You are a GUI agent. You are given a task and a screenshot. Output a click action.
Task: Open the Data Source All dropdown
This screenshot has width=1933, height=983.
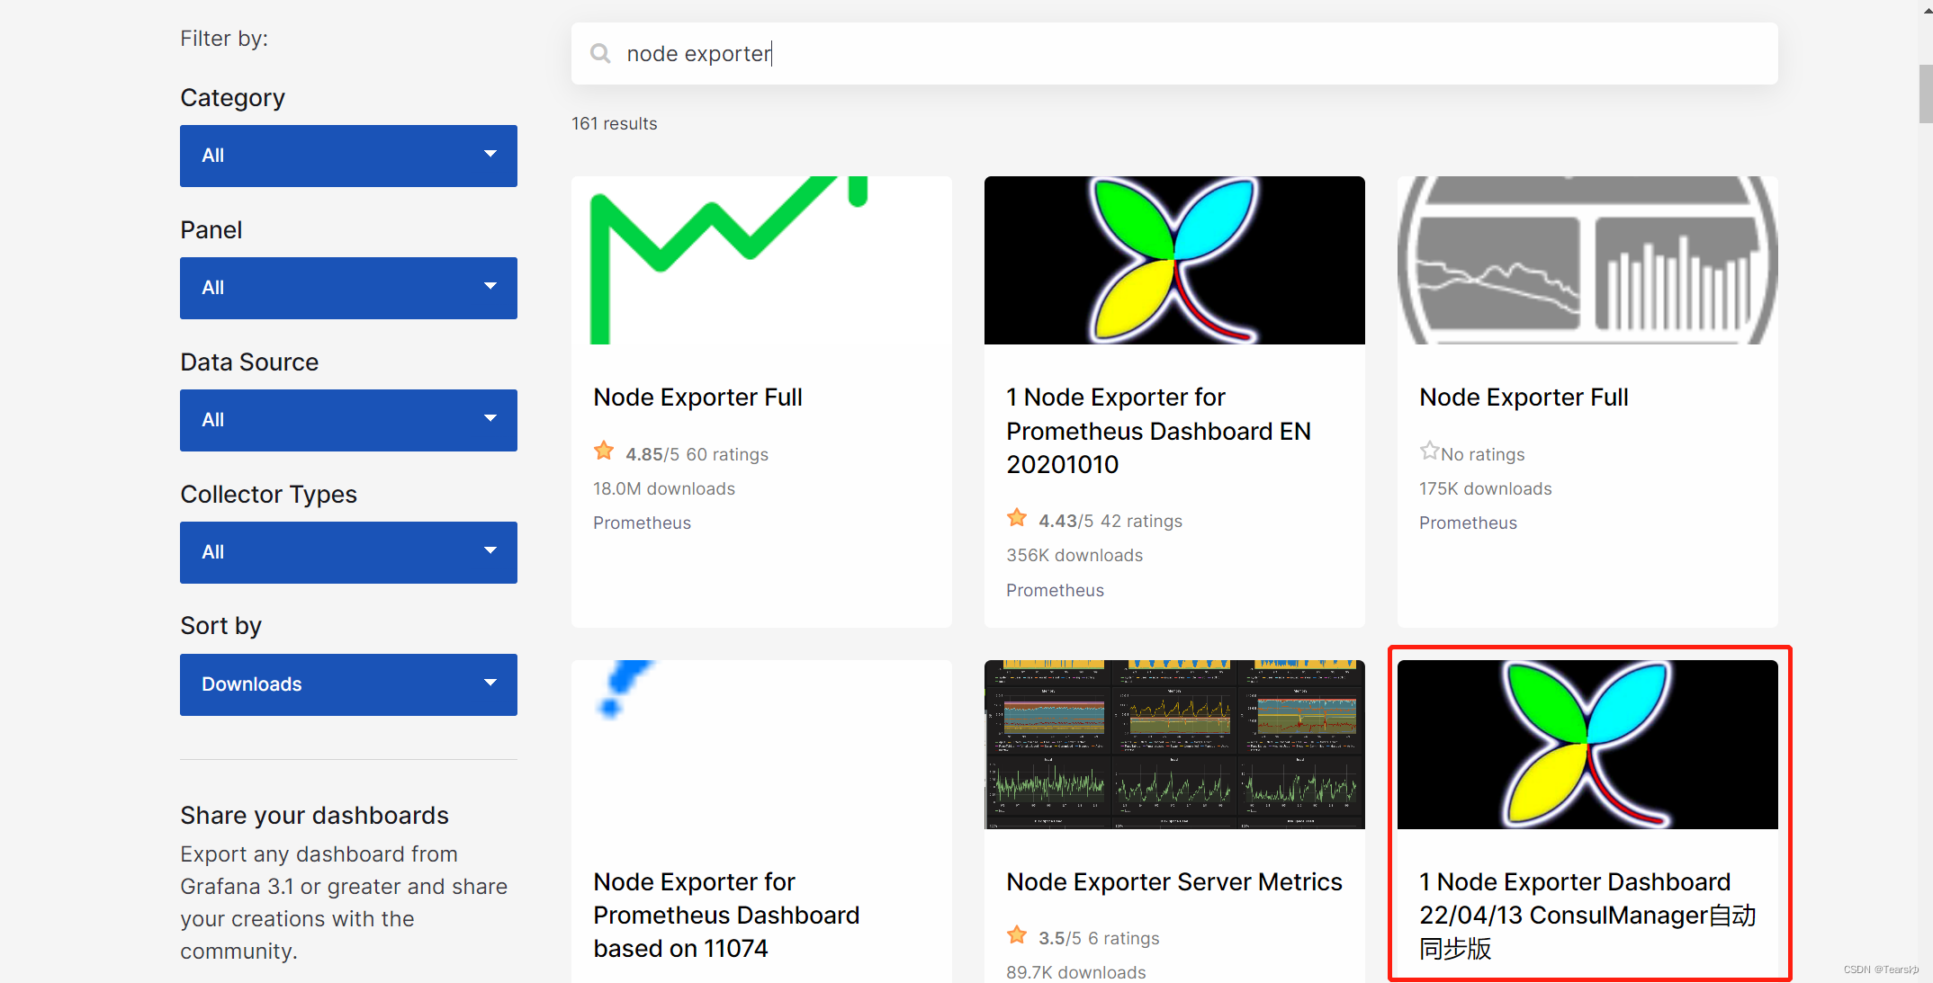pos(348,420)
